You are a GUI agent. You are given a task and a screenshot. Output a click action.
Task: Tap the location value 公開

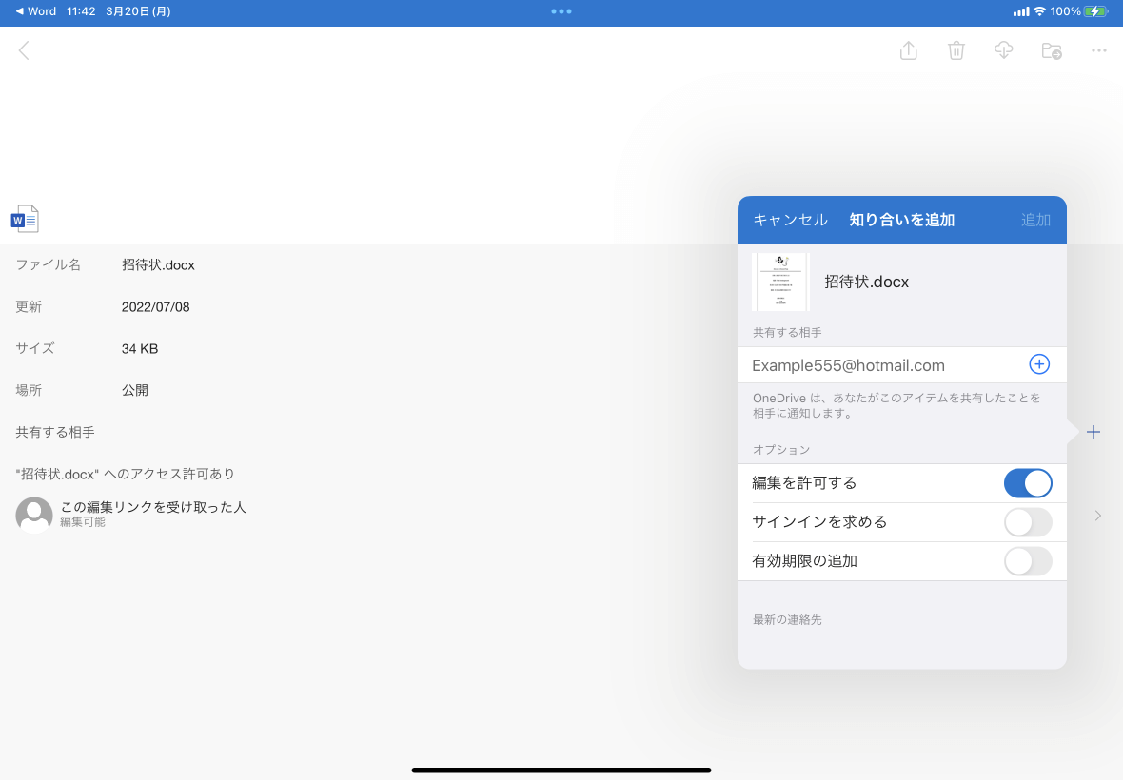coord(134,391)
